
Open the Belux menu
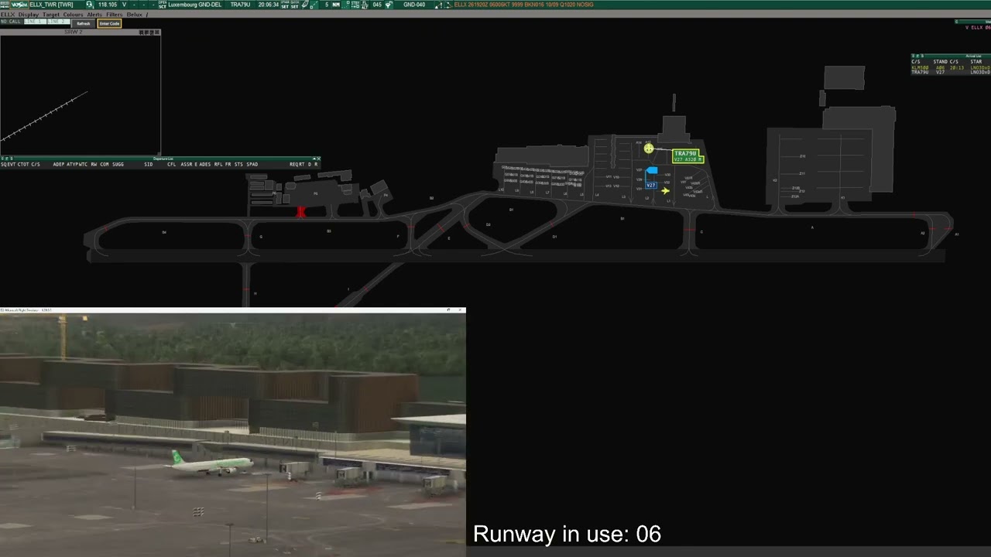click(x=135, y=14)
